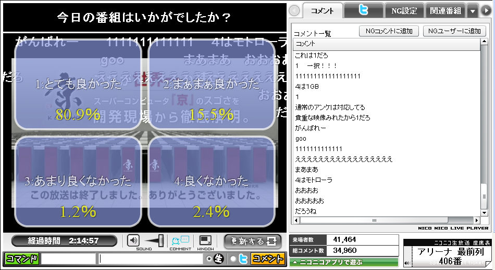Click the 来場者数 value 41,464
The image size is (495, 270).
(x=344, y=240)
